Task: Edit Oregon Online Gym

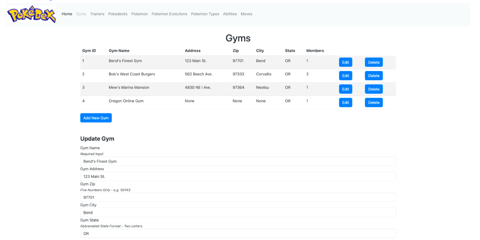Action: 345,102
